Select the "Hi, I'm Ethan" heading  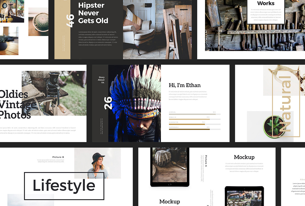[x=185, y=85]
